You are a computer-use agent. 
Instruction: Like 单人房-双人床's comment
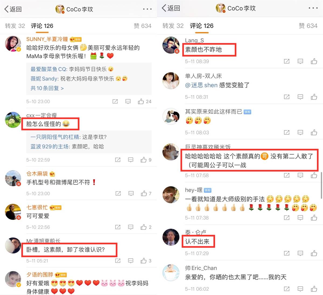point(314,97)
